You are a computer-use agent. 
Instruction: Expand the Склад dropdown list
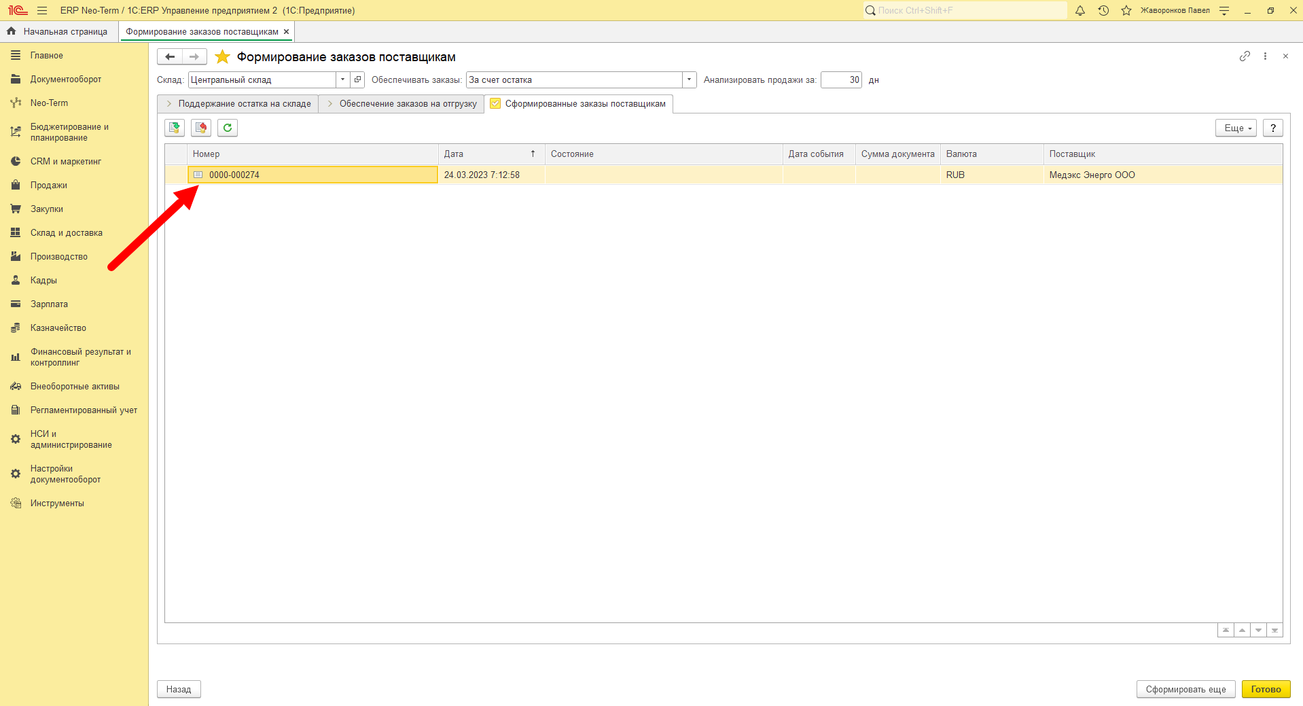(x=343, y=80)
